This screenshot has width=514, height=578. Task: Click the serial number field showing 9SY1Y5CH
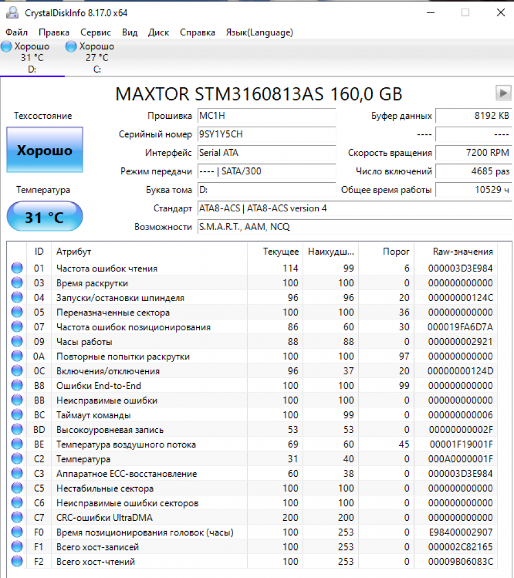(x=267, y=134)
